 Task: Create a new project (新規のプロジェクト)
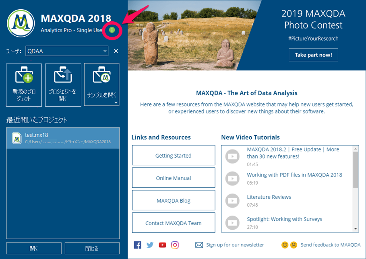click(24, 85)
